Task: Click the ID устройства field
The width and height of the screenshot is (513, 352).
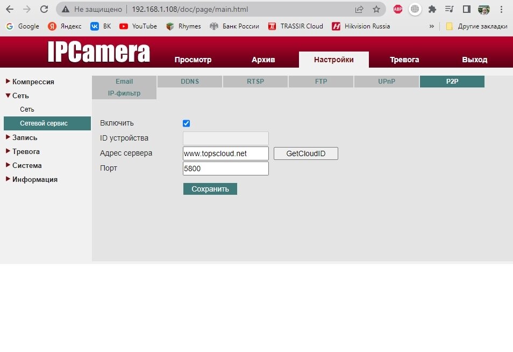Action: (x=226, y=138)
